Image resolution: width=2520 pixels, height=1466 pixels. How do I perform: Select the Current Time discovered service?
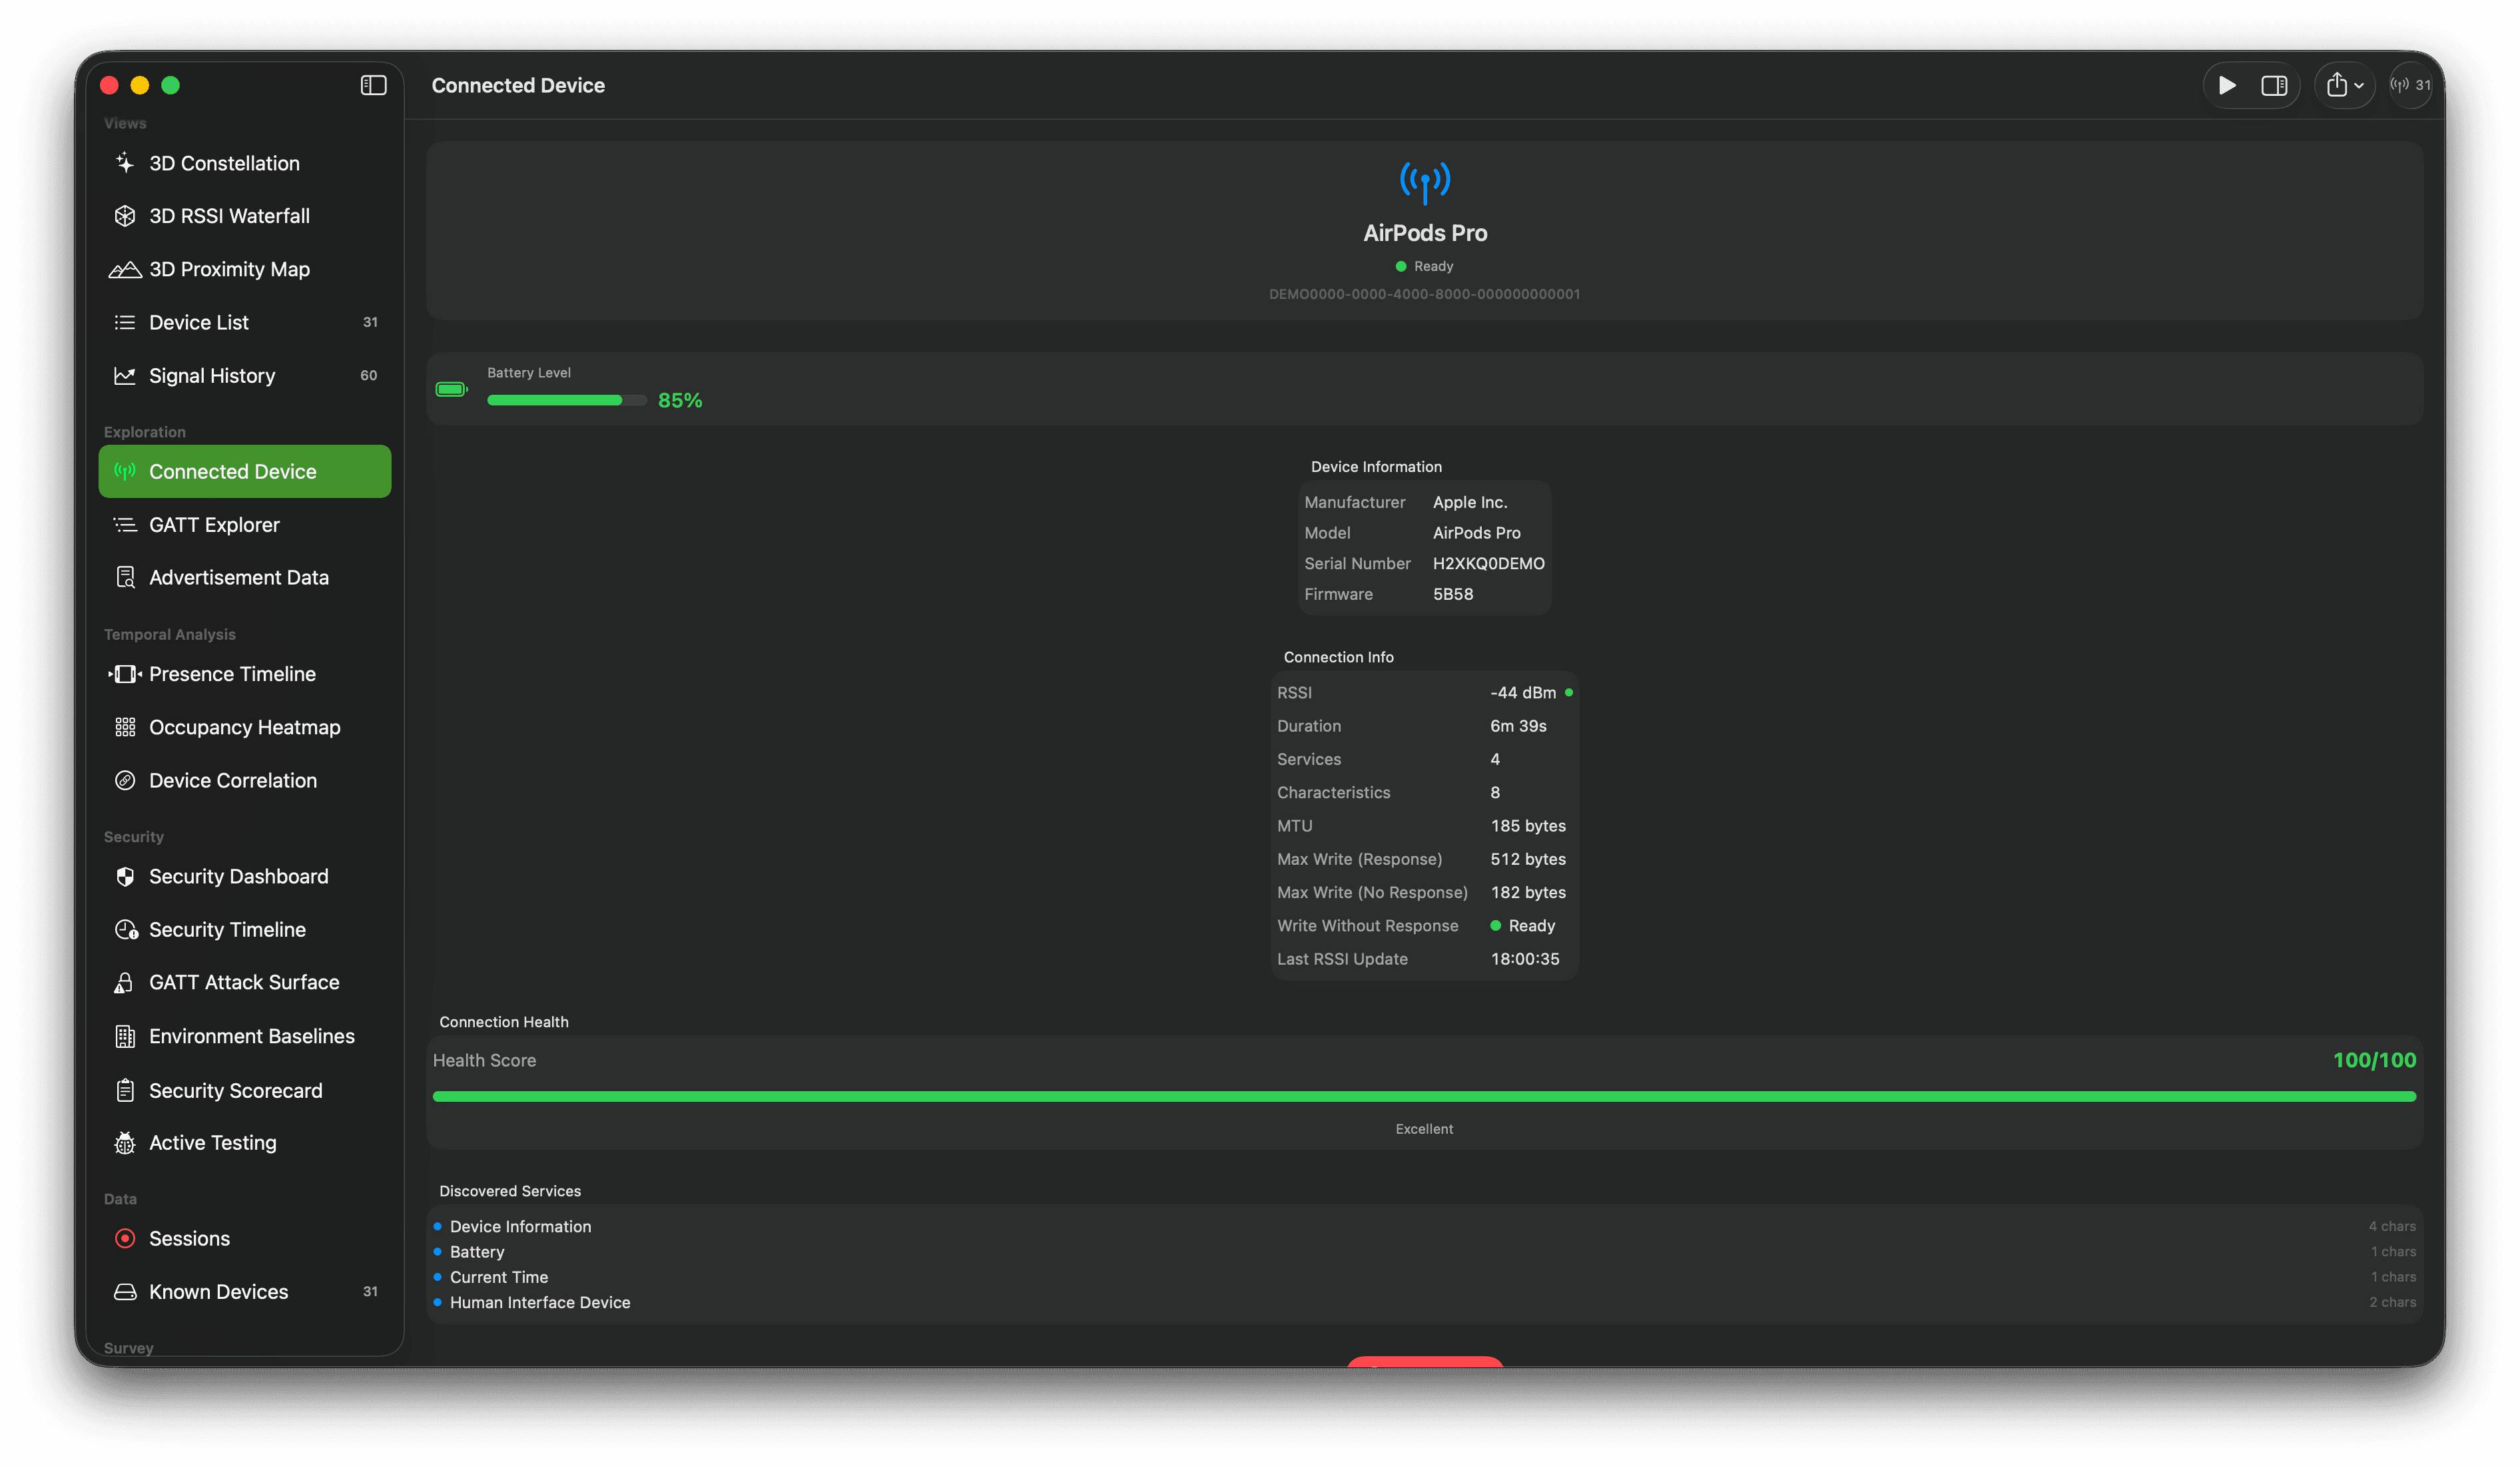point(1424,1277)
